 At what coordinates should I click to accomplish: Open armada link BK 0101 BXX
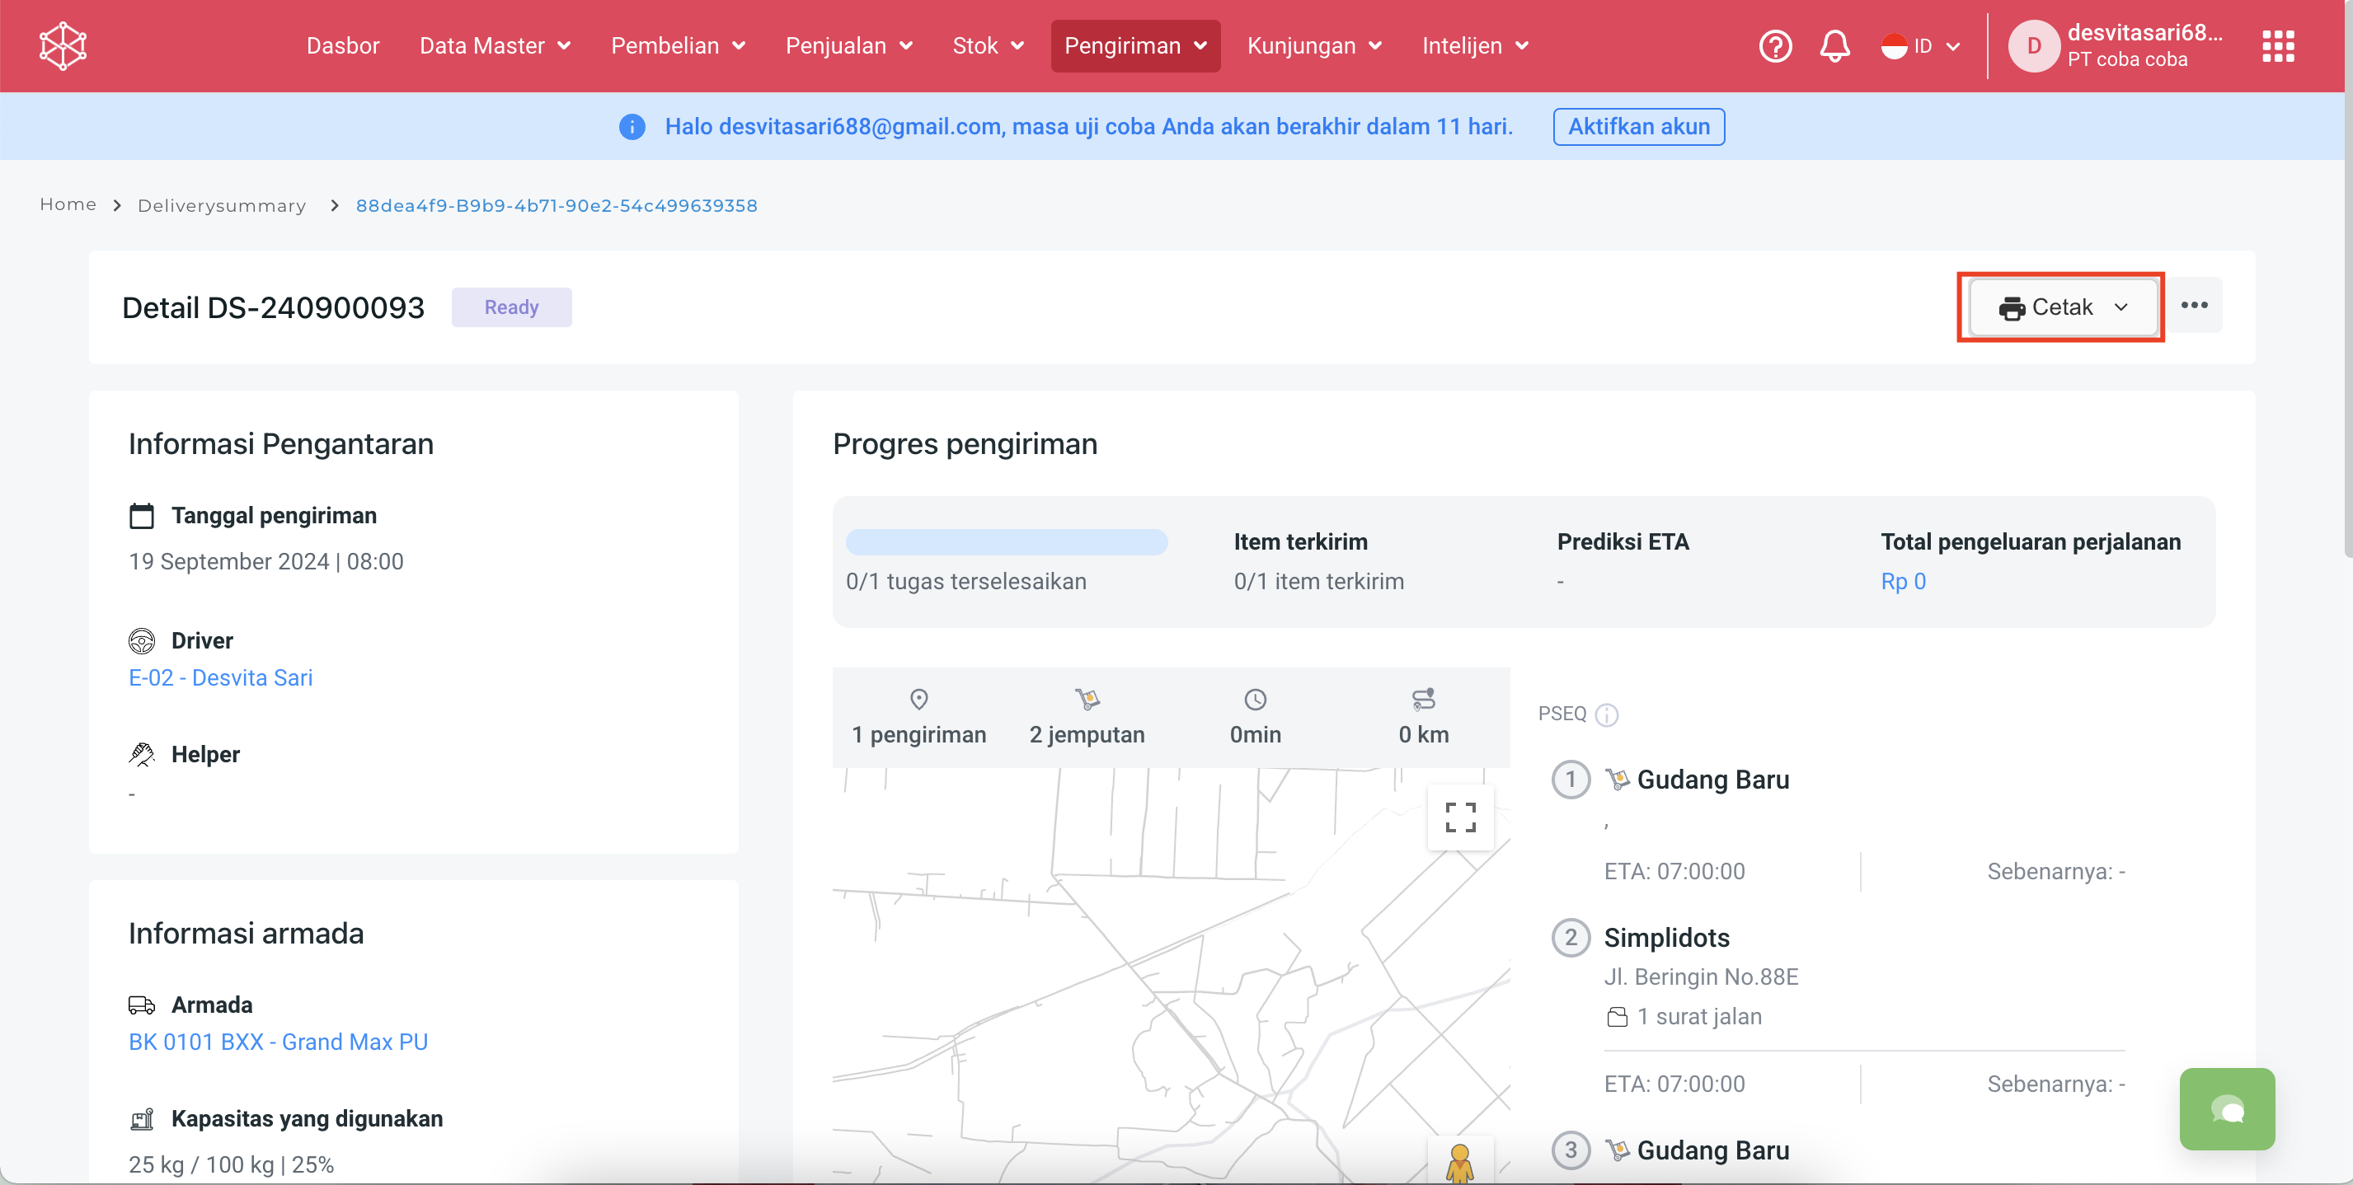pos(278,1042)
